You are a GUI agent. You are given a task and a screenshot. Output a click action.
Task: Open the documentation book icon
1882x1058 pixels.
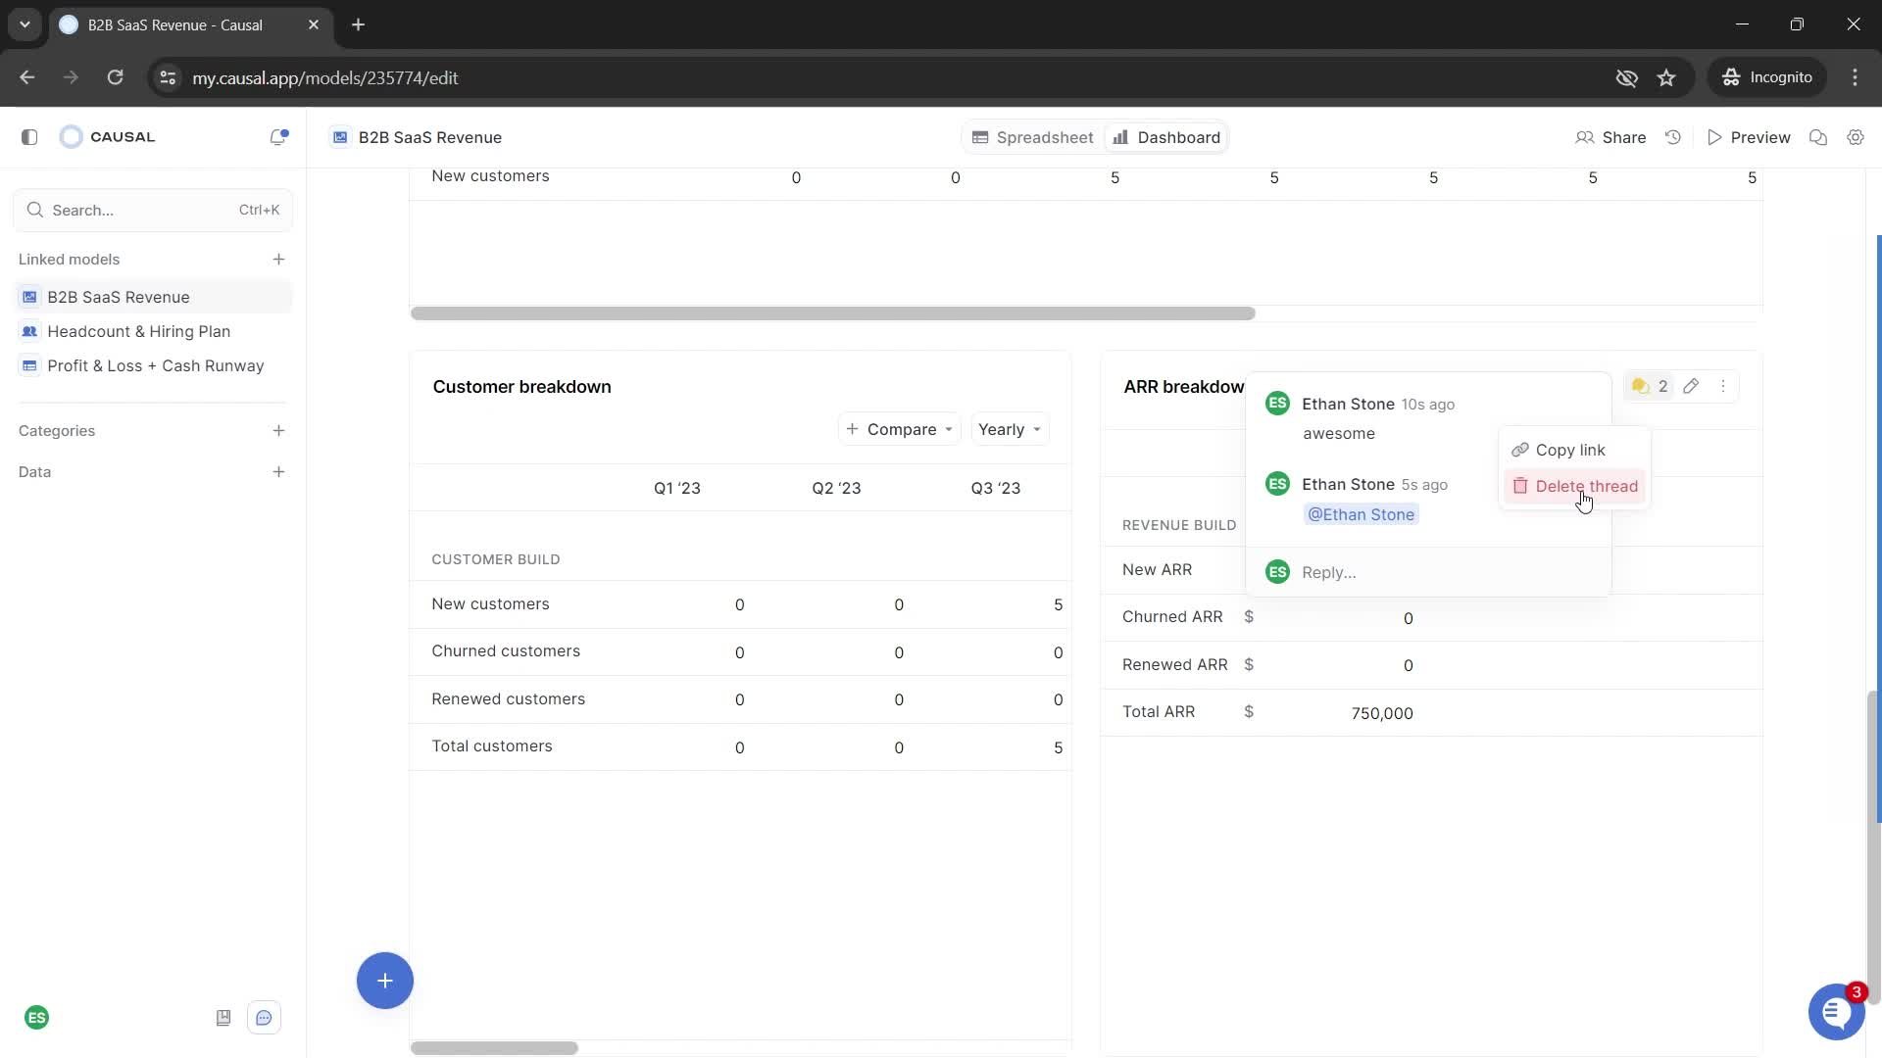(223, 1018)
